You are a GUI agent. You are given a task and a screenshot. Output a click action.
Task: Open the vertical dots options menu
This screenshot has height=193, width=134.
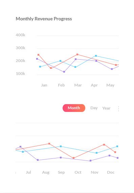point(118,109)
